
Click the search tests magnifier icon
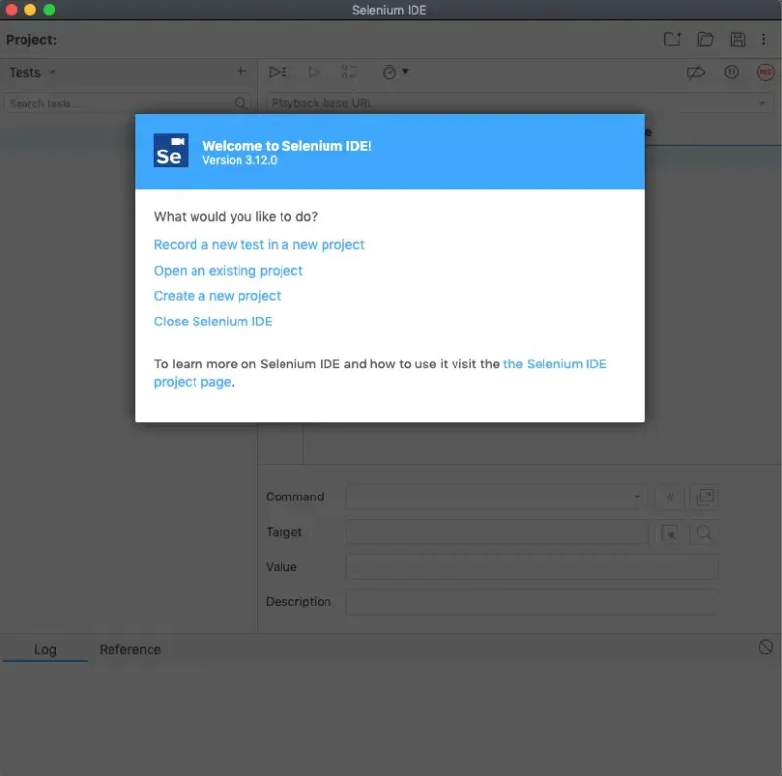coord(240,103)
